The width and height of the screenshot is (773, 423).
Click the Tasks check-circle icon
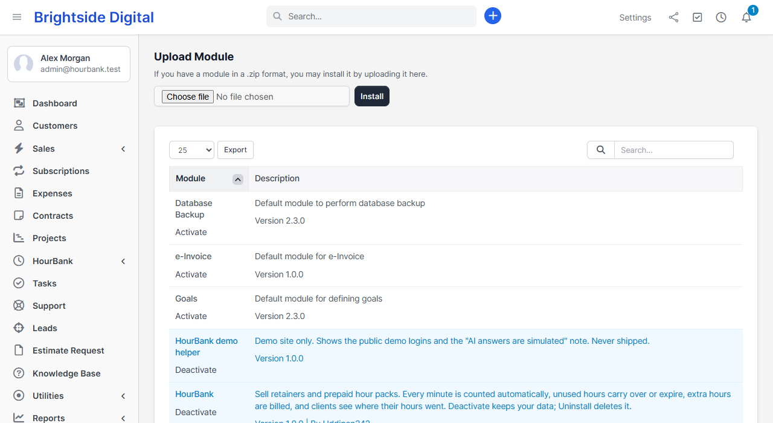pyautogui.click(x=19, y=283)
